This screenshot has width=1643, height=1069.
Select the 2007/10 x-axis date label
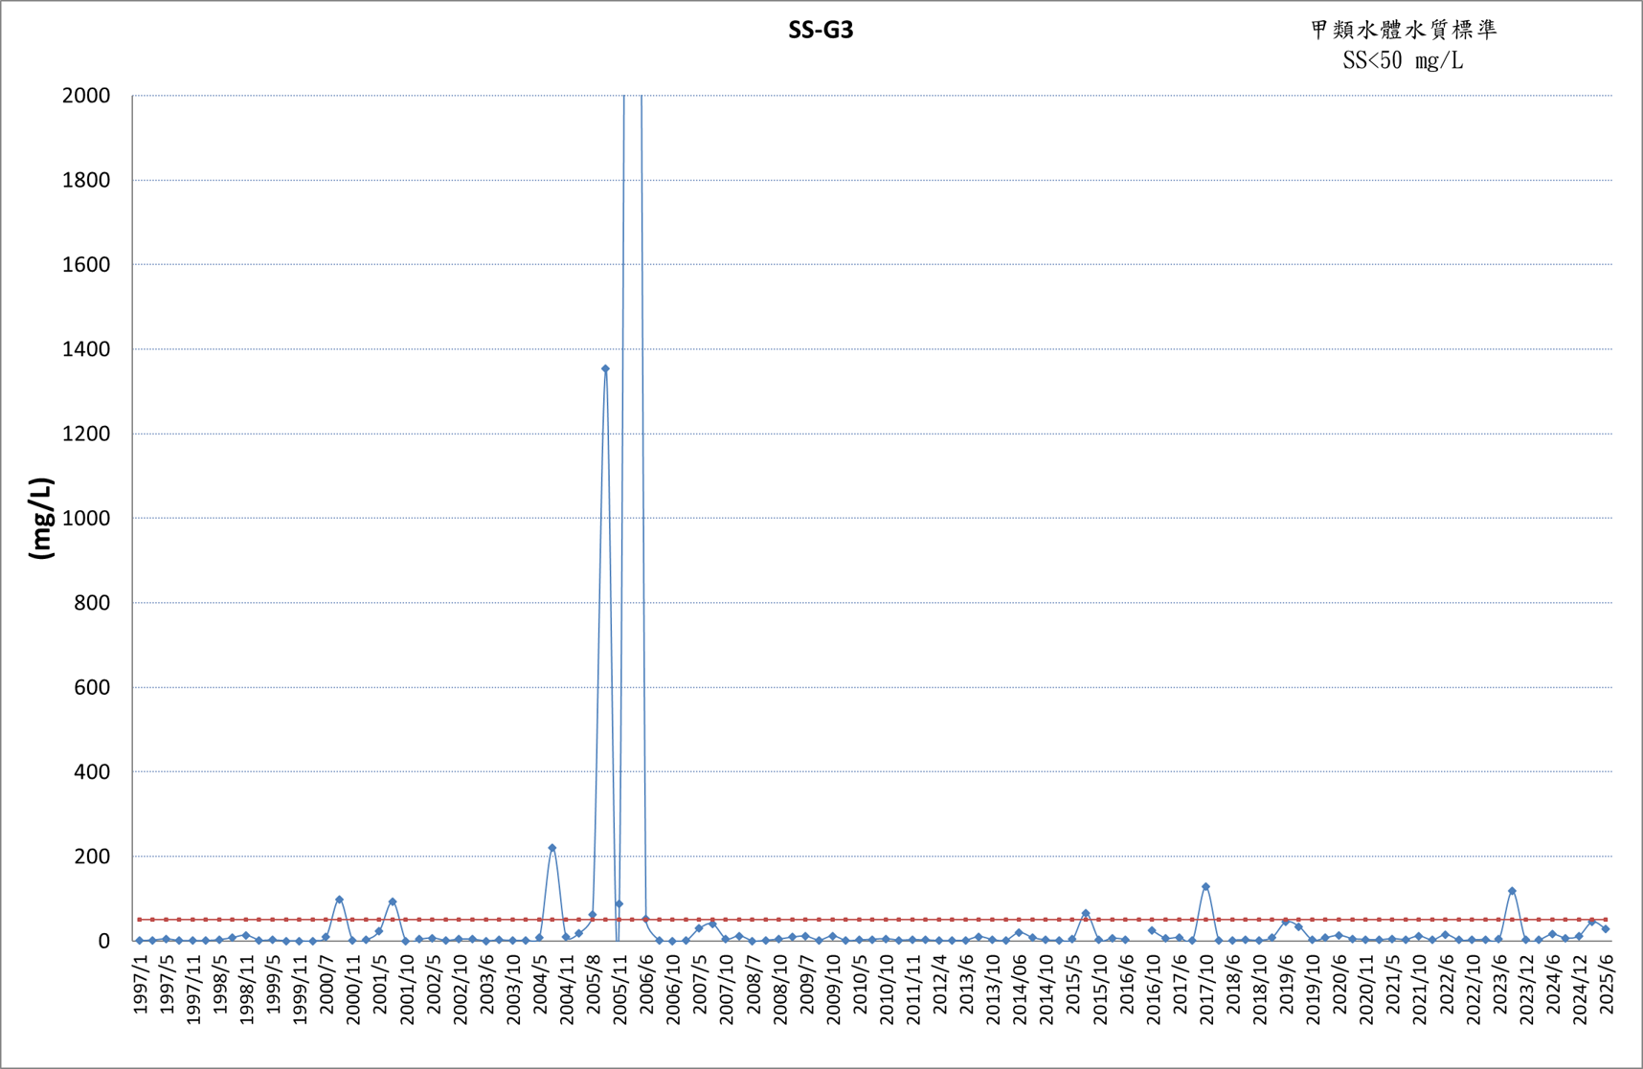pyautogui.click(x=728, y=989)
